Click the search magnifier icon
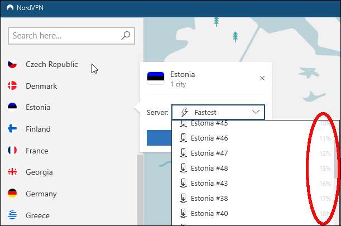This screenshot has width=341, height=226. coord(126,36)
